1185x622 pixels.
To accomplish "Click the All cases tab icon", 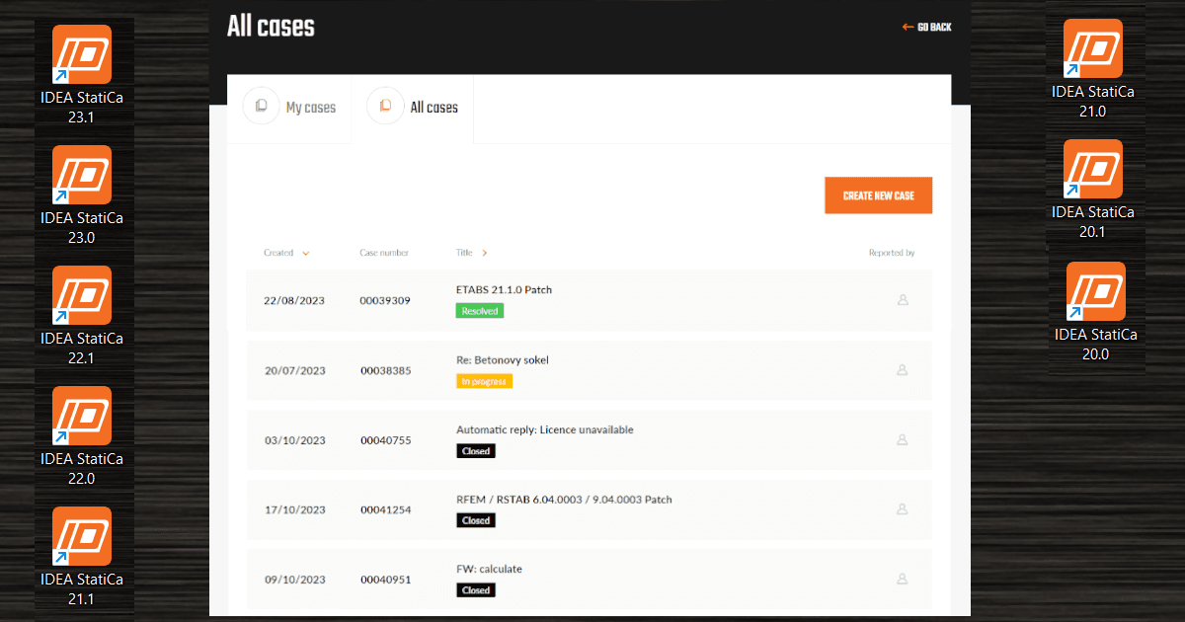I will (x=385, y=106).
